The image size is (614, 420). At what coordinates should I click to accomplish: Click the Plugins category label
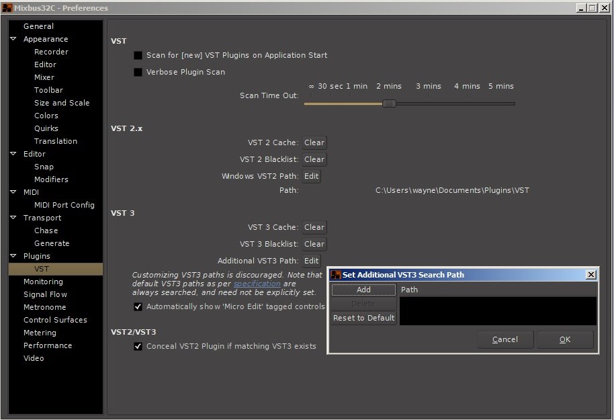36,256
